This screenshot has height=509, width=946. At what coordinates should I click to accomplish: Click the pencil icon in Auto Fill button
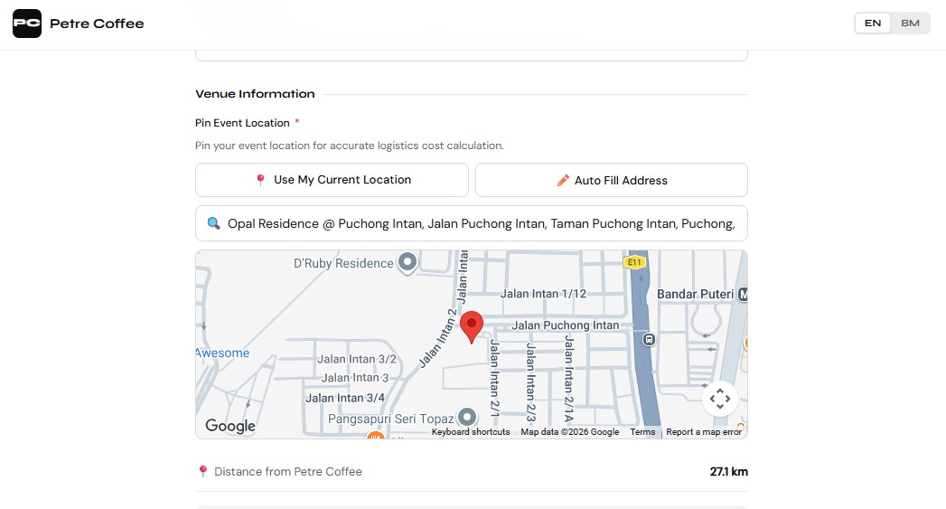click(563, 180)
